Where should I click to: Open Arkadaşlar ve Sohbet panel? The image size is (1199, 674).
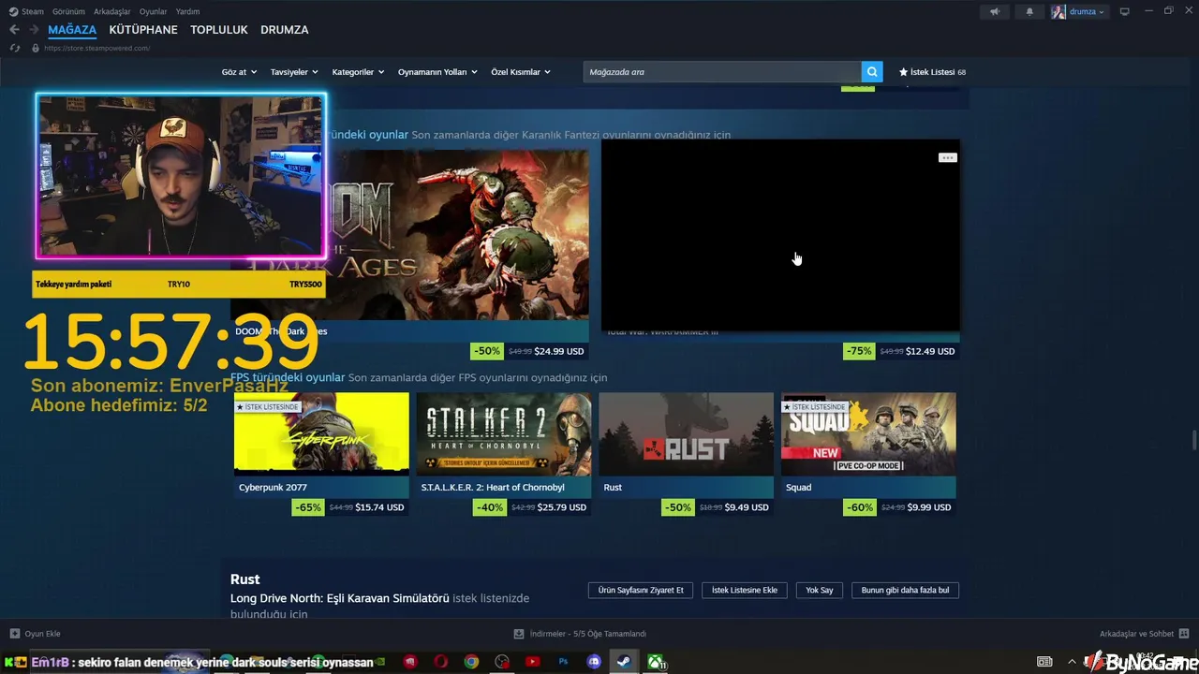(x=1144, y=634)
